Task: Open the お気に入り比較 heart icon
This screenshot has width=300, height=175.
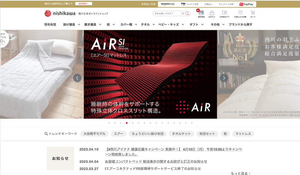Action: (x=240, y=13)
